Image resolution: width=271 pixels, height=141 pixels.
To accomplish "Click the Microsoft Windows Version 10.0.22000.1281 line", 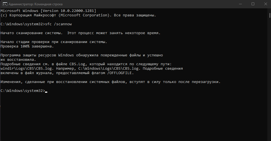I will 48,11.
